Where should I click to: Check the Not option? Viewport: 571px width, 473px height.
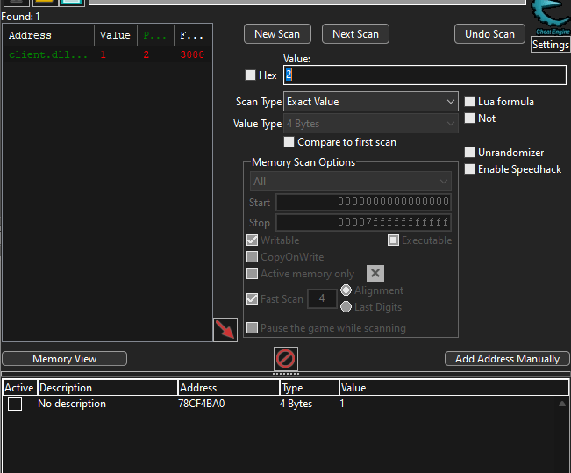tap(470, 118)
